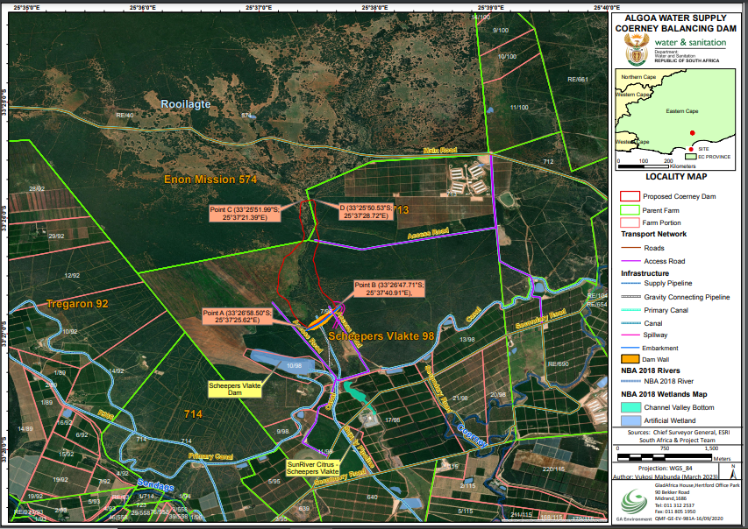The width and height of the screenshot is (748, 529).
Task: Click the GA Environment green swirl logo
Action: [x=633, y=502]
